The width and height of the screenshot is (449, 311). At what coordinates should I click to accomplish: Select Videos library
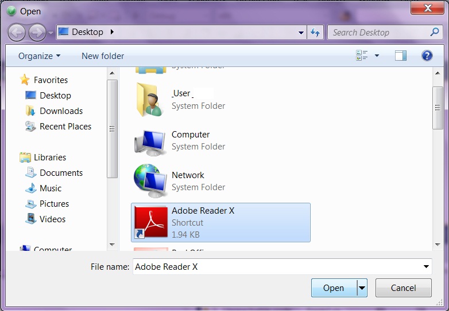tap(52, 219)
